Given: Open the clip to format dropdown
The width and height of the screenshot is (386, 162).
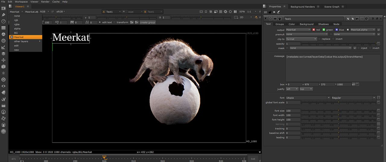Looking at the screenshot, I should [301, 39].
